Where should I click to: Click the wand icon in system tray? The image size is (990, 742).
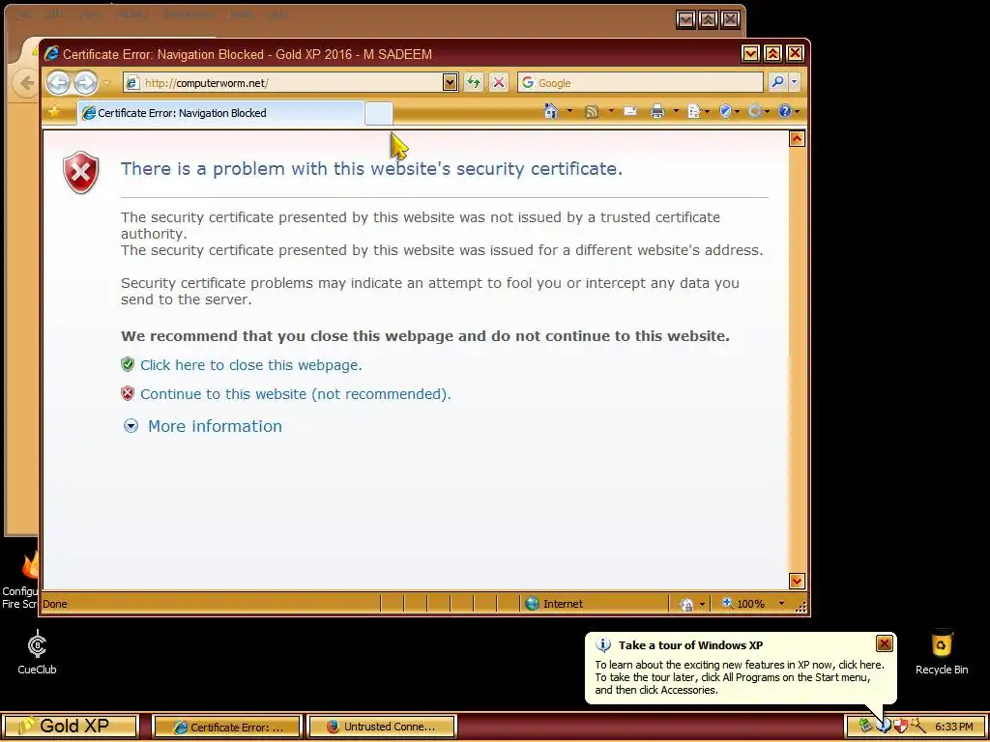(x=918, y=727)
